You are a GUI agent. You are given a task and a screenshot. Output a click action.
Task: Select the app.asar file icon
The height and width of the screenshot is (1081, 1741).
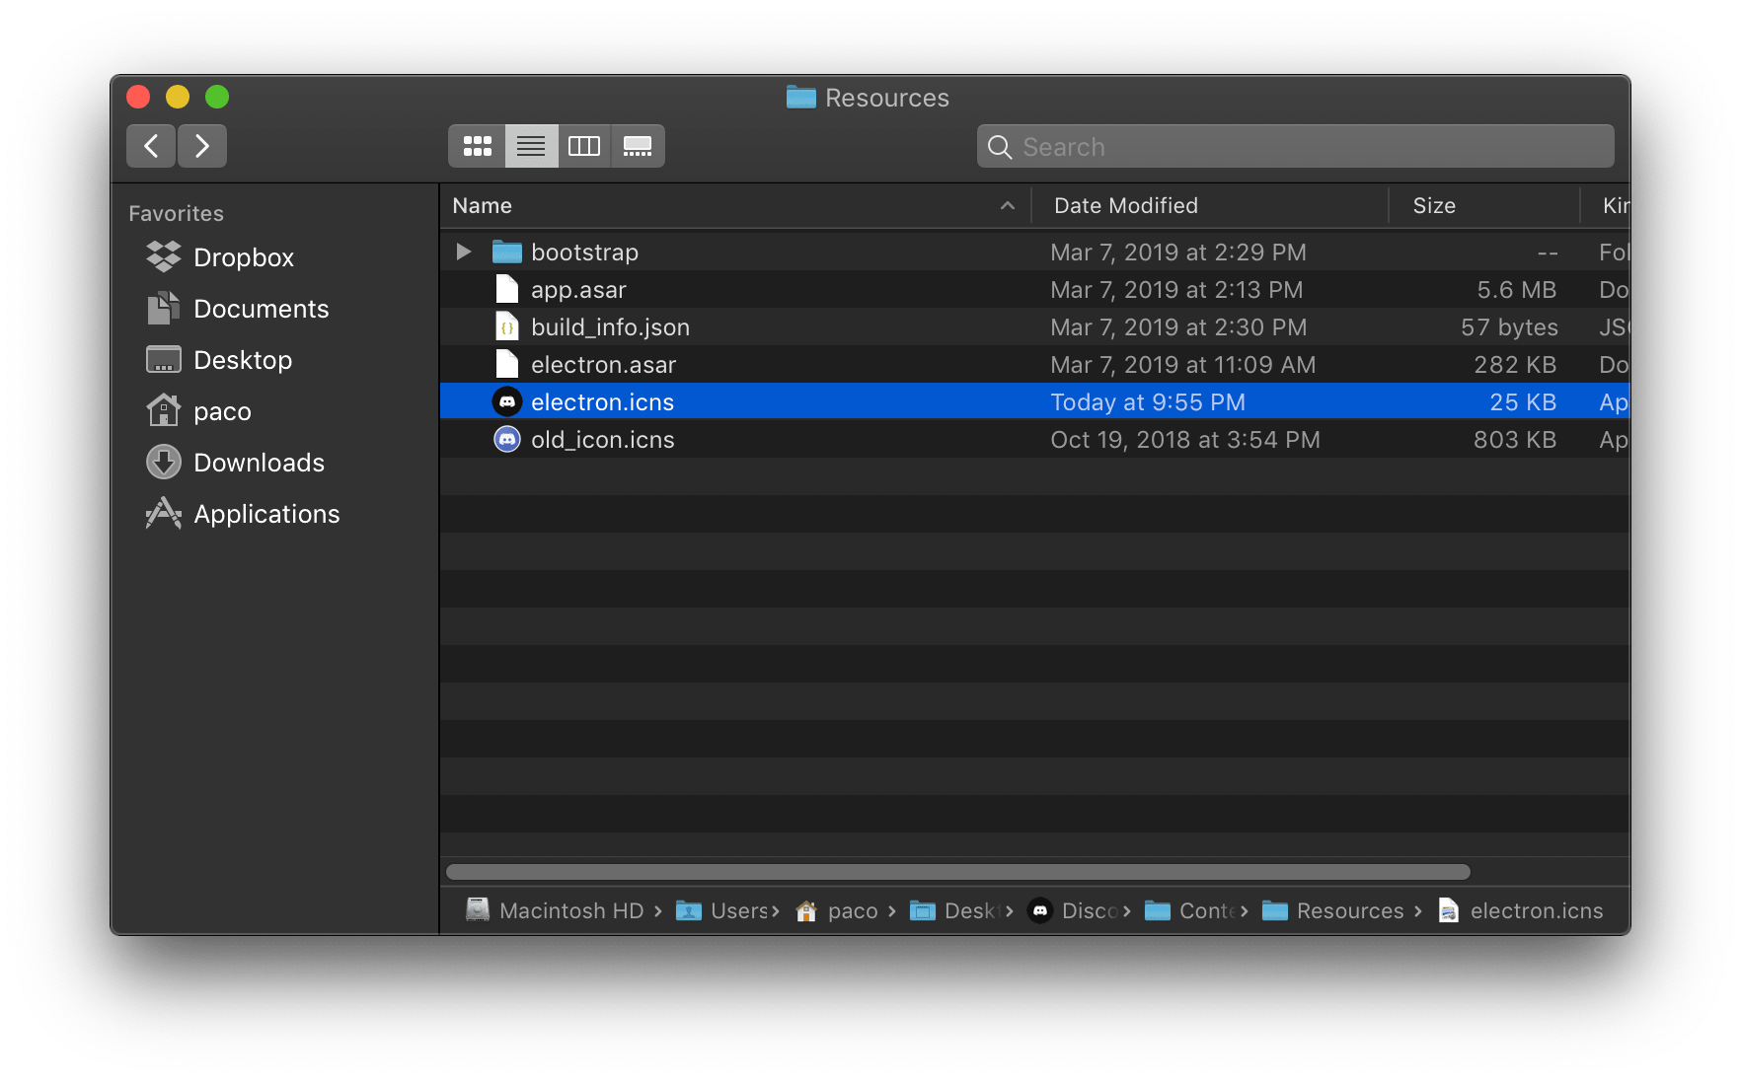(506, 289)
